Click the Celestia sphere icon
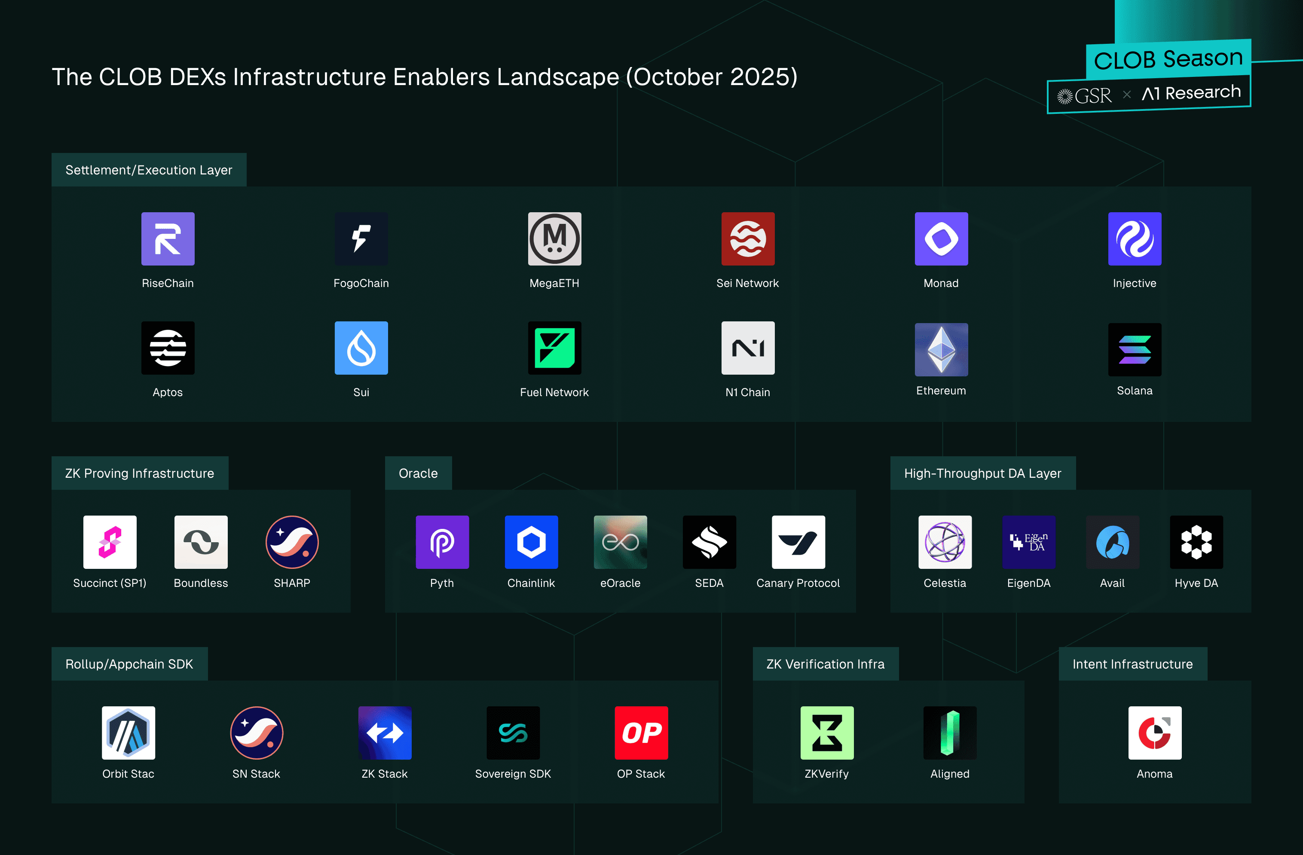The height and width of the screenshot is (855, 1303). 945,542
